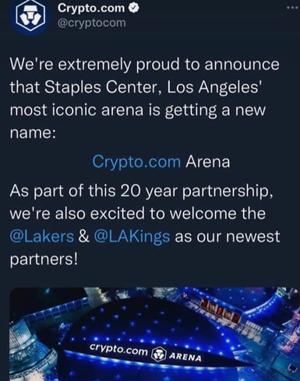Click the 20 year partnership paragraph
This screenshot has height=381, width=300.
[145, 225]
